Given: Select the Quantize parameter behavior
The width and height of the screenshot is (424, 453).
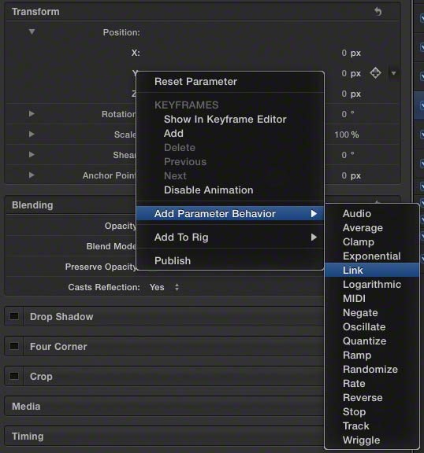Looking at the screenshot, I should (372, 341).
